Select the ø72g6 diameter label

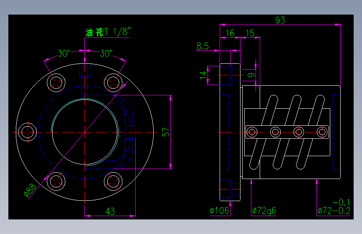[264, 211]
